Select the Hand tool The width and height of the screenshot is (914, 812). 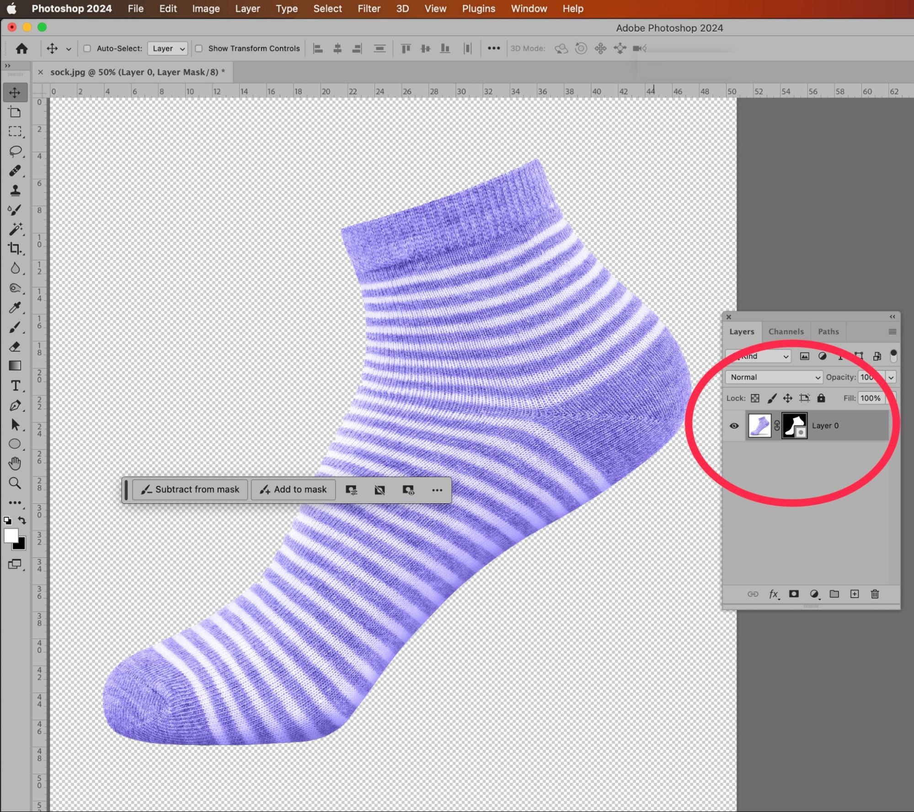tap(15, 463)
